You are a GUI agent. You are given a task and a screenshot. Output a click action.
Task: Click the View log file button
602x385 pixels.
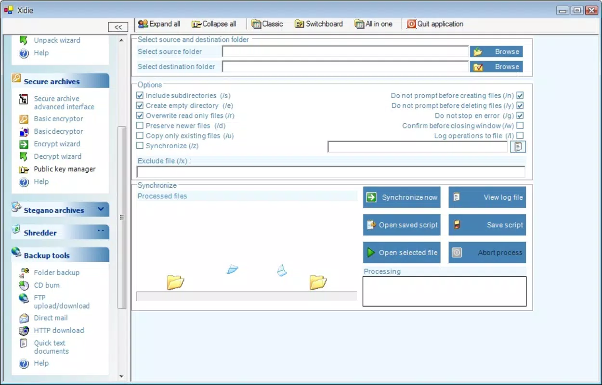[x=487, y=197]
